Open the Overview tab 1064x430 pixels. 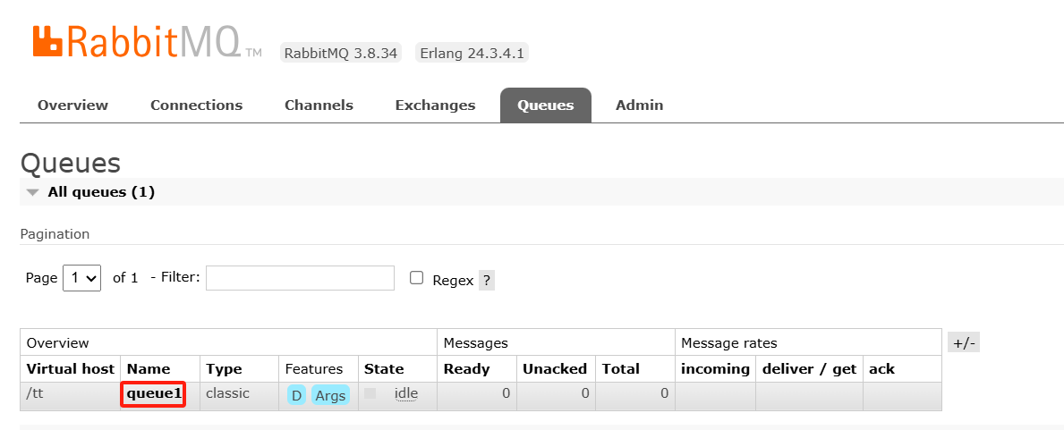[72, 105]
